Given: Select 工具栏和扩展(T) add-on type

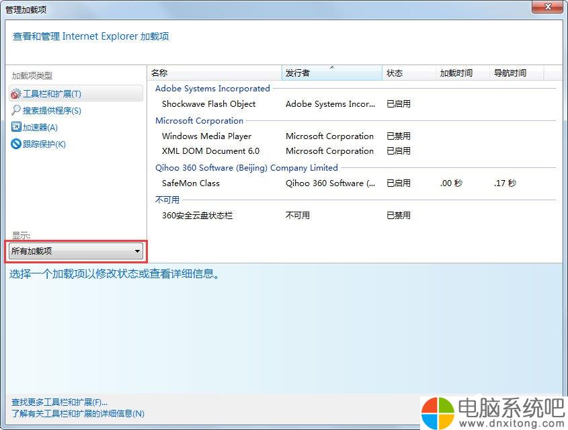Looking at the screenshot, I should [76, 94].
